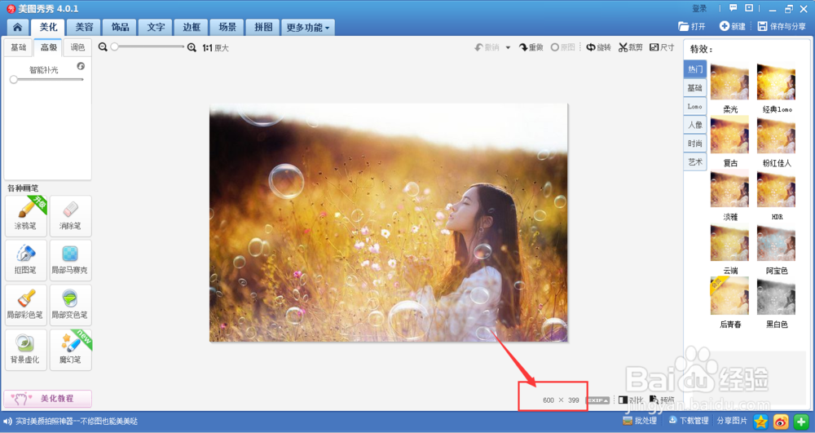Toggle 对比 compare view
The image size is (815, 433).
pos(631,400)
